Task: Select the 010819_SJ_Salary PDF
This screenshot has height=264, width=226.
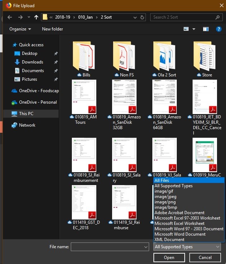Action: pyautogui.click(x=124, y=160)
